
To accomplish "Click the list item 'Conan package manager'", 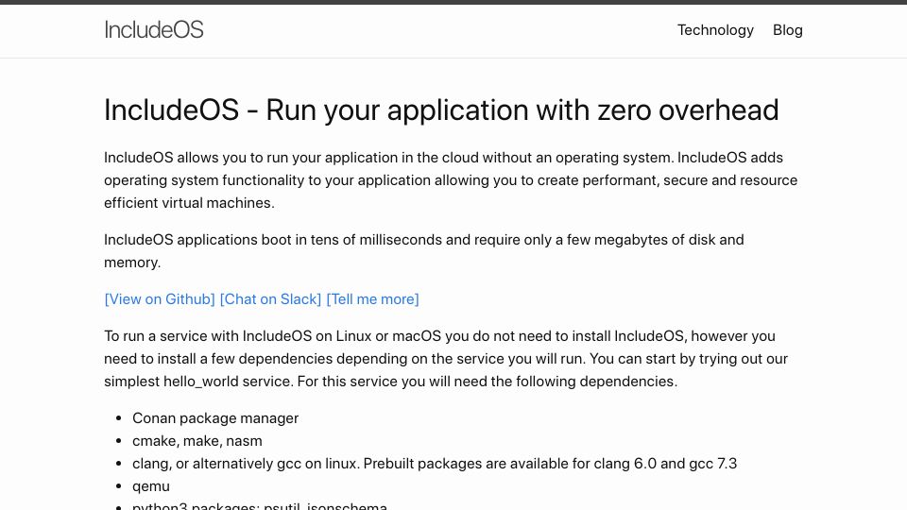I will pyautogui.click(x=215, y=418).
